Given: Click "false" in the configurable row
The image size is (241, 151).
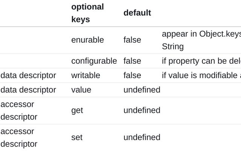Looking at the screenshot, I should click(132, 61).
